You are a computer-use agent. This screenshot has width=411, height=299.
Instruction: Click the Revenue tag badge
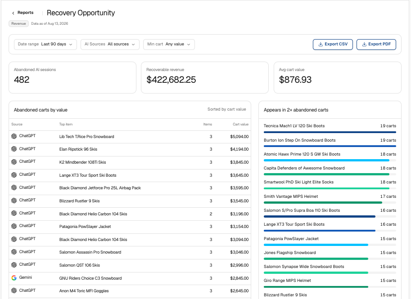(18, 23)
